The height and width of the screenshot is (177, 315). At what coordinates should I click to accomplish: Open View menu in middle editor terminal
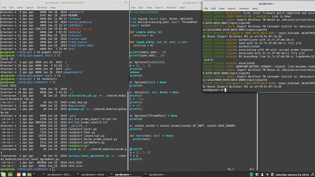pos(149,8)
